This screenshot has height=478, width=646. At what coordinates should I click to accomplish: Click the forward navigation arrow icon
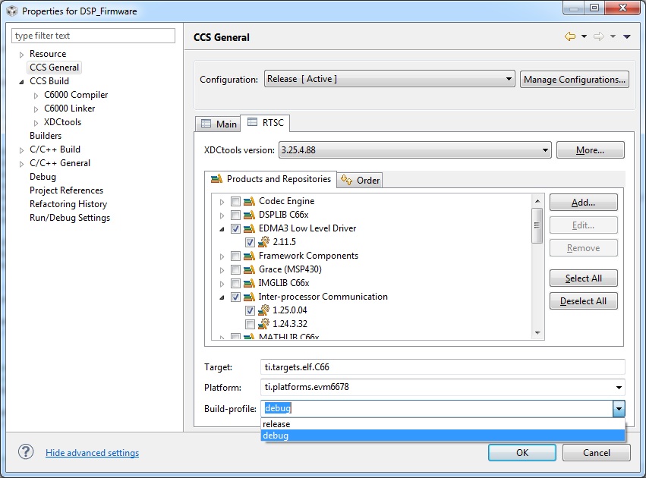click(x=599, y=36)
